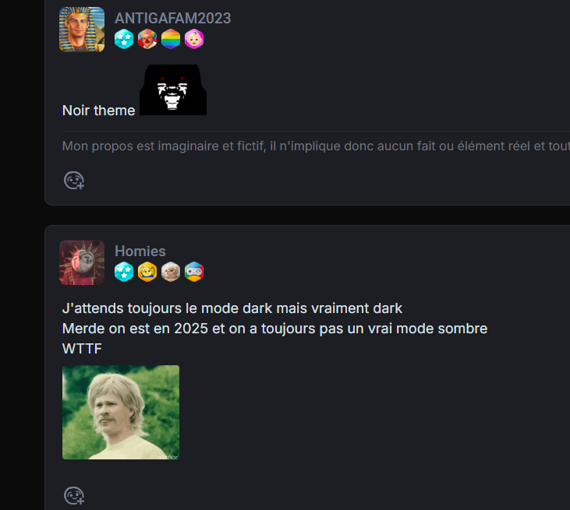Image resolution: width=570 pixels, height=510 pixels.
Task: Click the clown badge under ANTIGAFAM2023
Action: (147, 39)
